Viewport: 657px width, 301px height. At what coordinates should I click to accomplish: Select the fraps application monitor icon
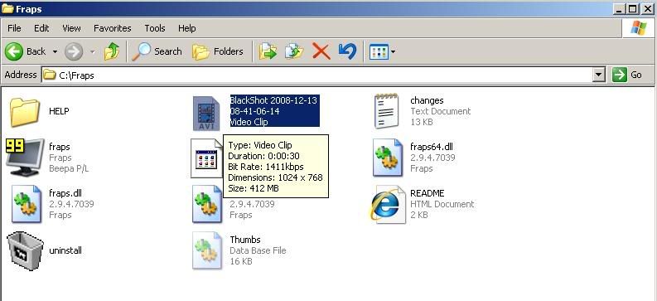coord(25,158)
